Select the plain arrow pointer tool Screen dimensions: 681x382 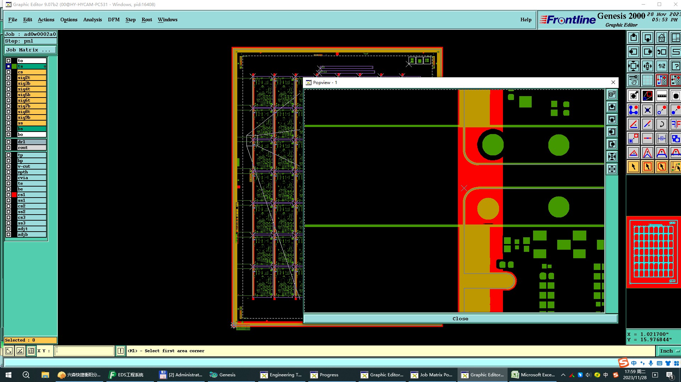633,167
